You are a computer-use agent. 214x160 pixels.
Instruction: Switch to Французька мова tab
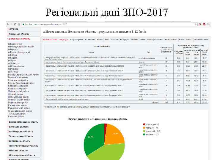[155, 40]
